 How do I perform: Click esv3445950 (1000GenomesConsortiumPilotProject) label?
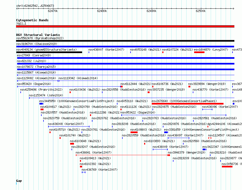pos(77,101)
